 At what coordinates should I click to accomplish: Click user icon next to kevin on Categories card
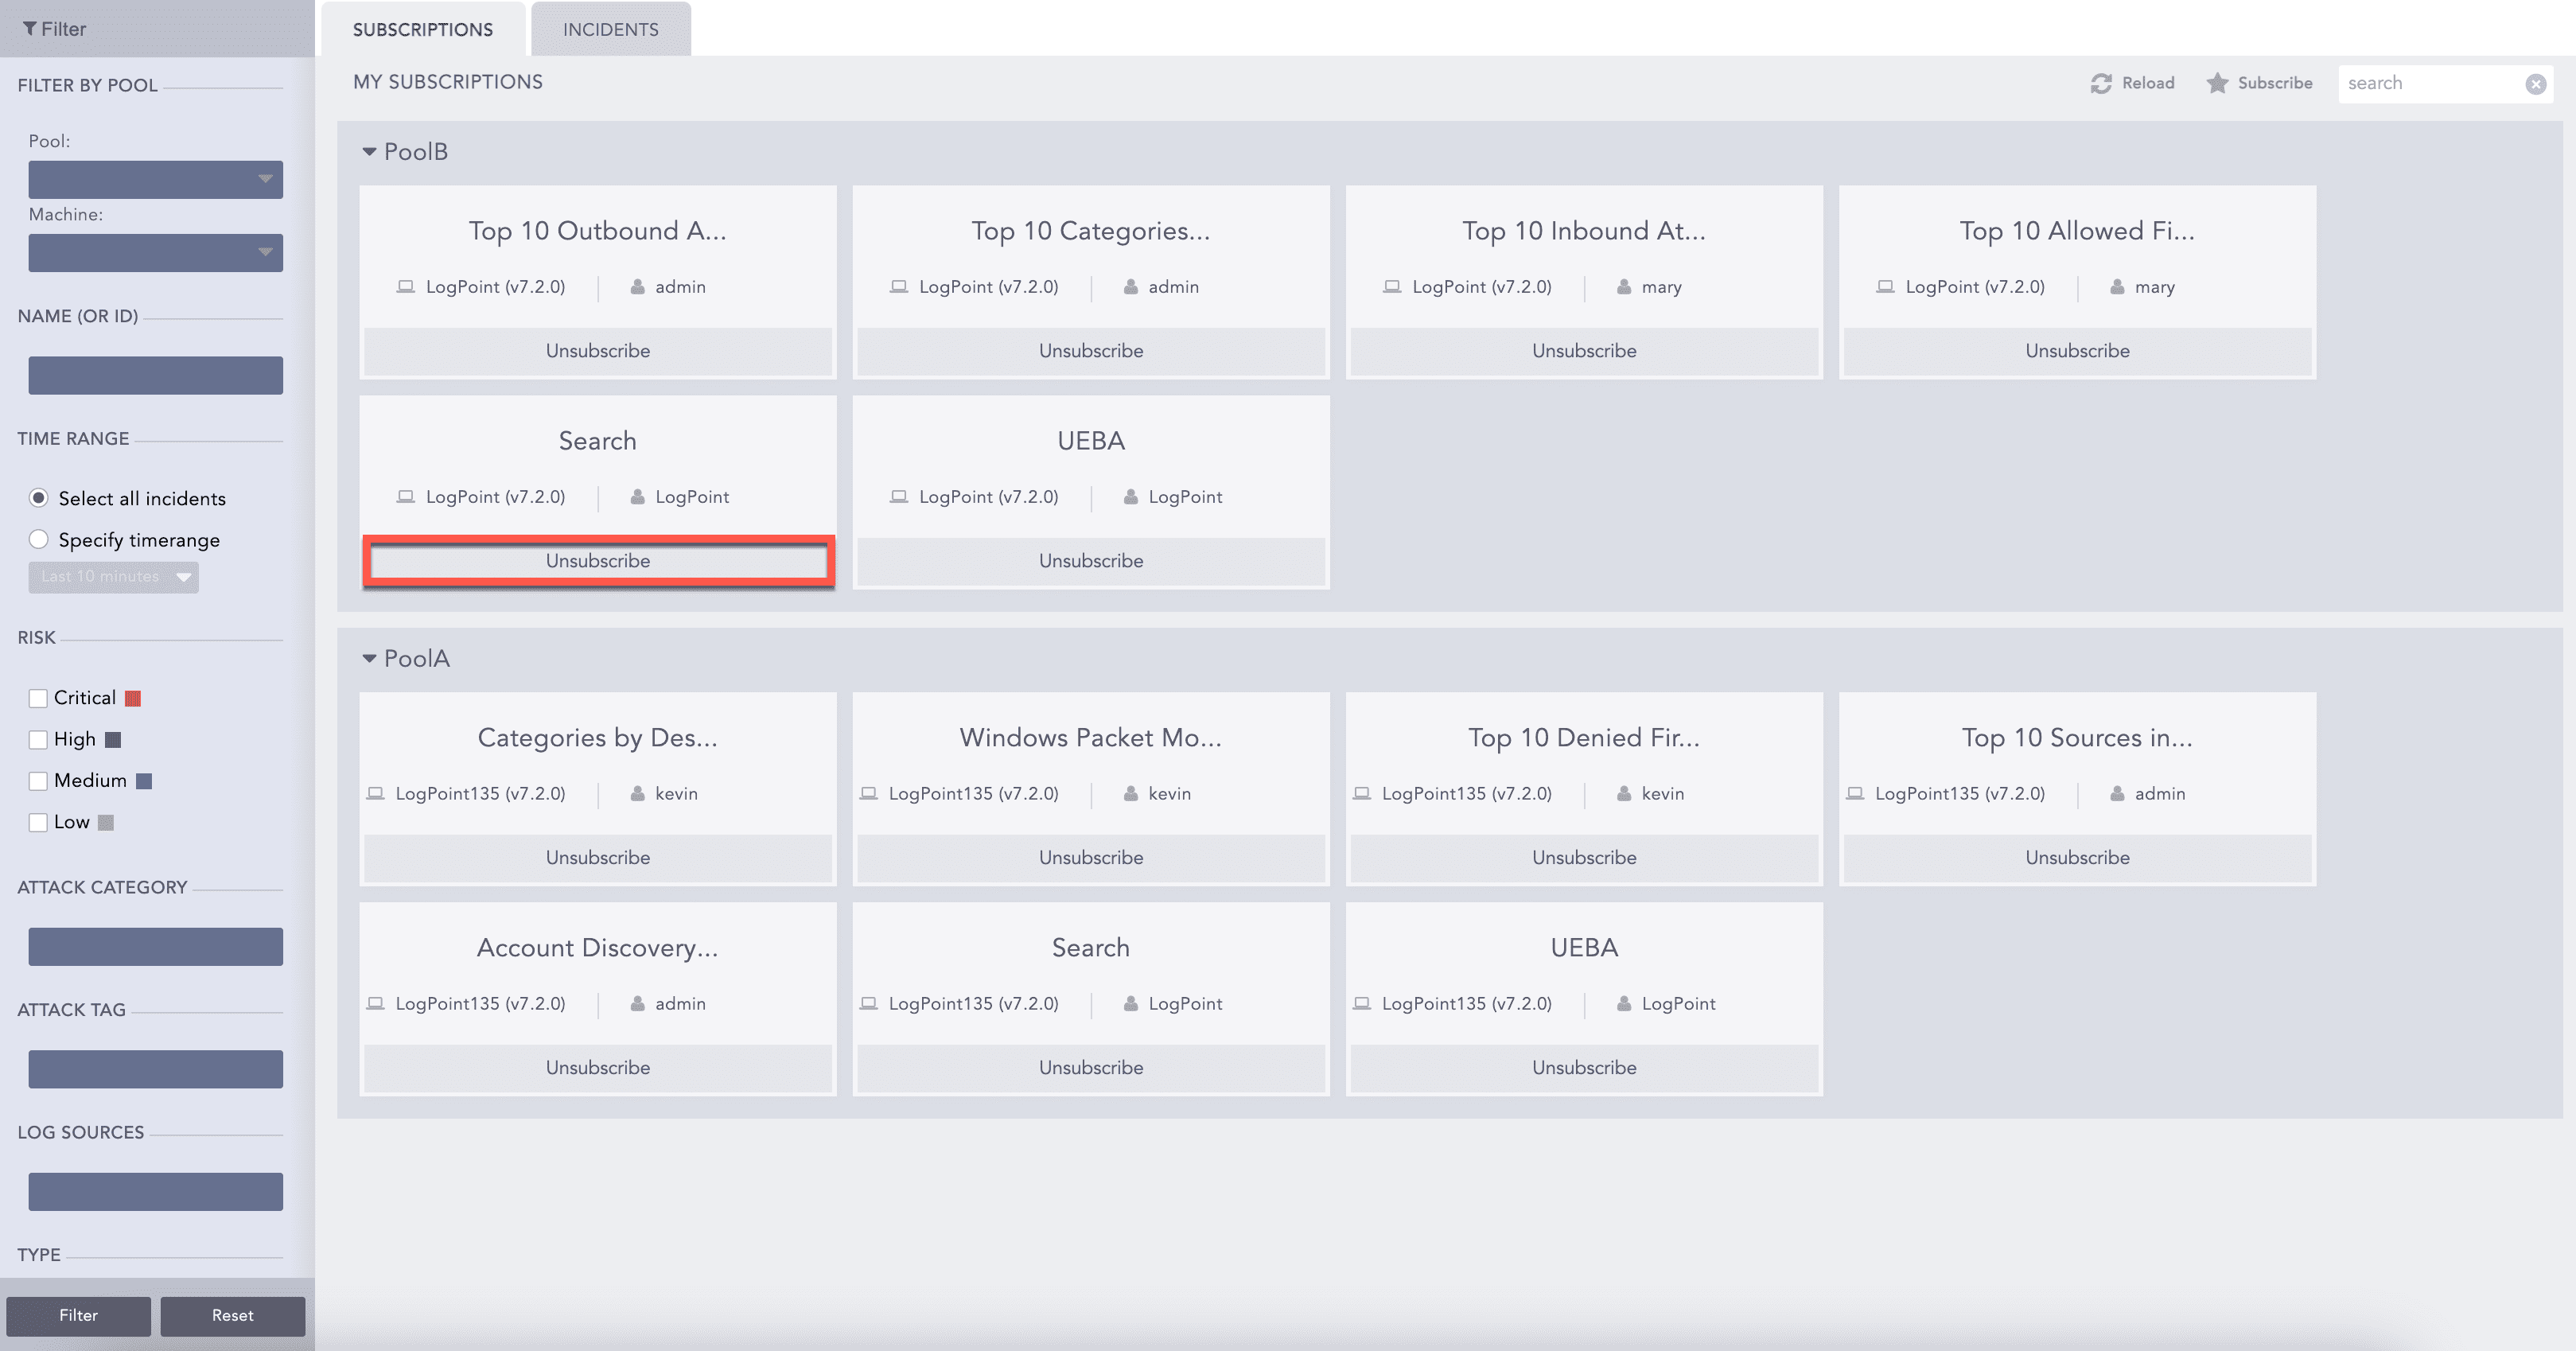(637, 794)
